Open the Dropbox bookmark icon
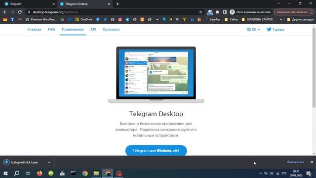This screenshot has width=316, height=178. coord(70,20)
